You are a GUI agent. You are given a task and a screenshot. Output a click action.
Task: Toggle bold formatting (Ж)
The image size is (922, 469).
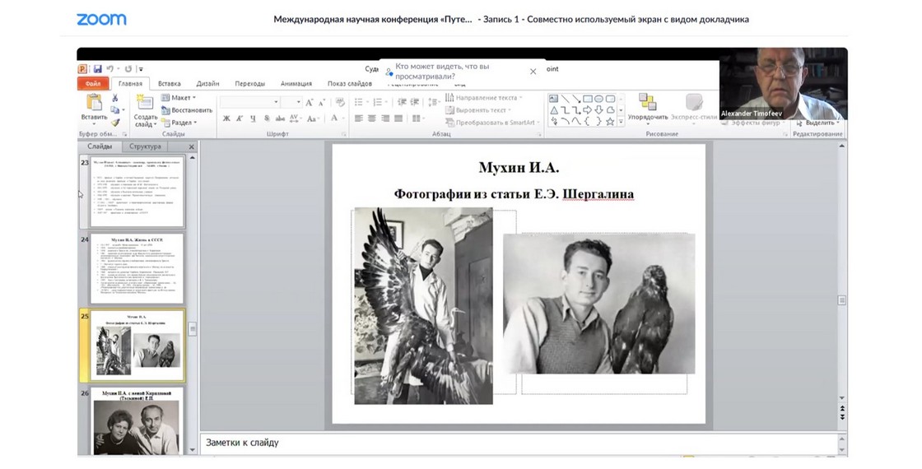pos(226,119)
